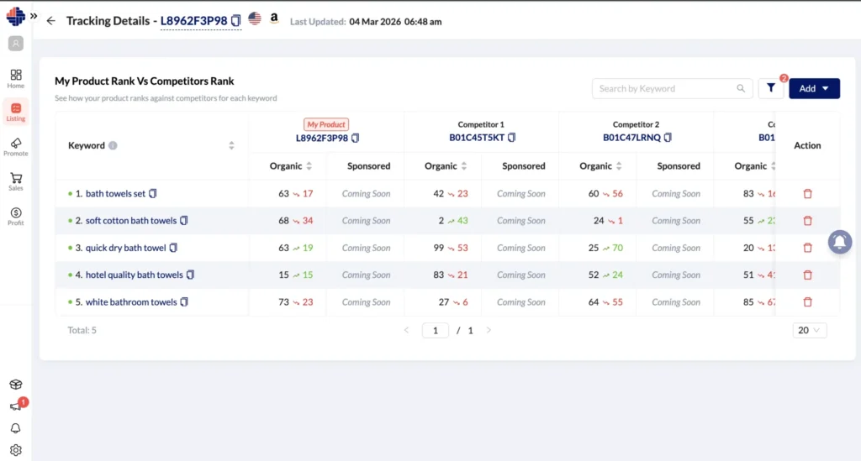Sort Competitor 2 Organic column

pos(618,166)
